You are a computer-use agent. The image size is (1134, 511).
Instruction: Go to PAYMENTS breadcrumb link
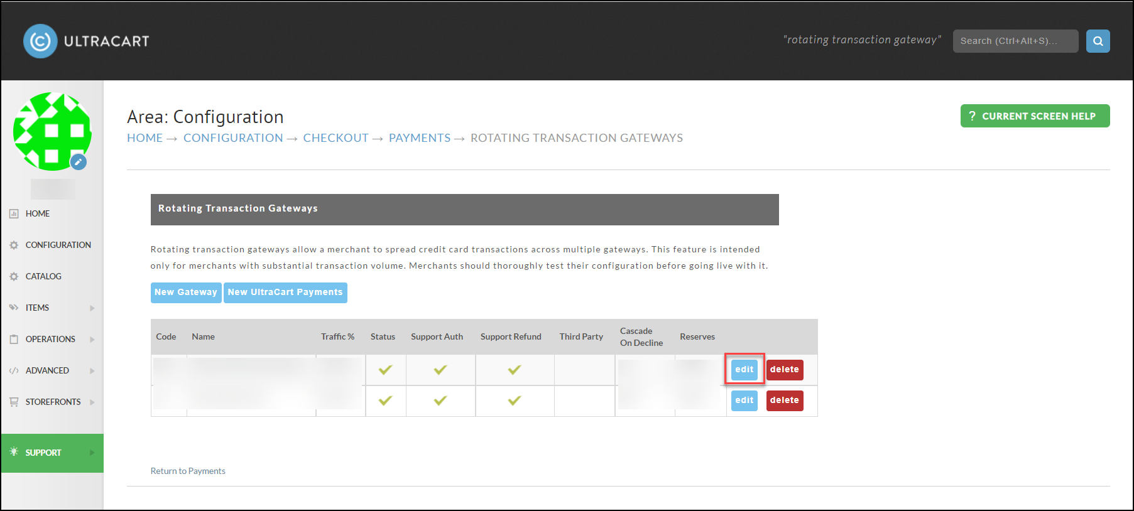coord(420,138)
